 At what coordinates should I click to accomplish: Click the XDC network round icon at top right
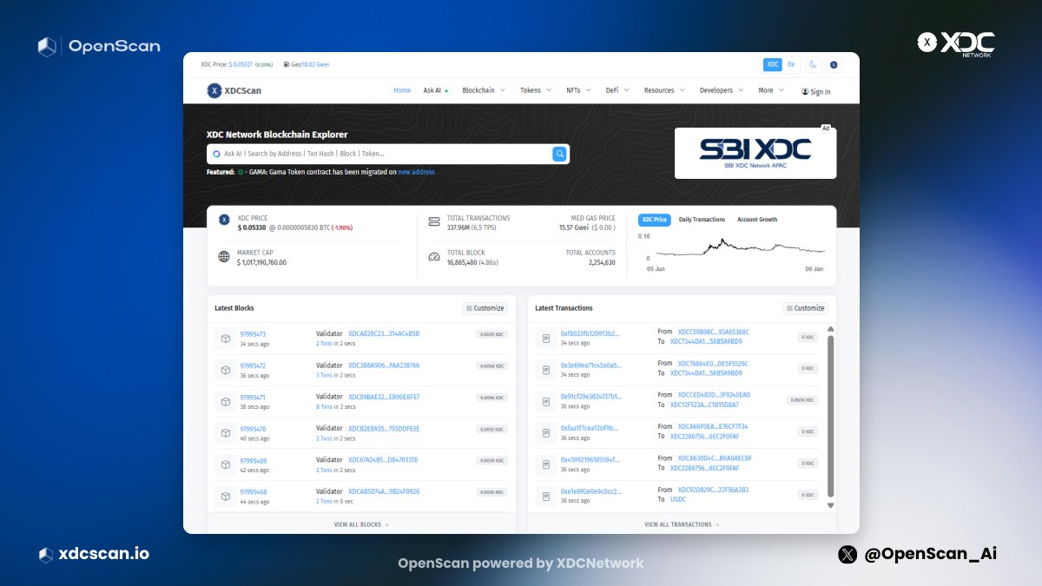point(834,64)
